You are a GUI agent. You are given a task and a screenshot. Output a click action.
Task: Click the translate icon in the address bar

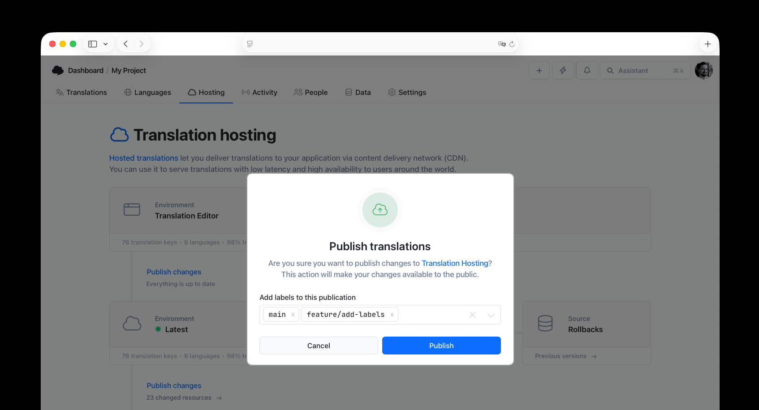pyautogui.click(x=502, y=44)
